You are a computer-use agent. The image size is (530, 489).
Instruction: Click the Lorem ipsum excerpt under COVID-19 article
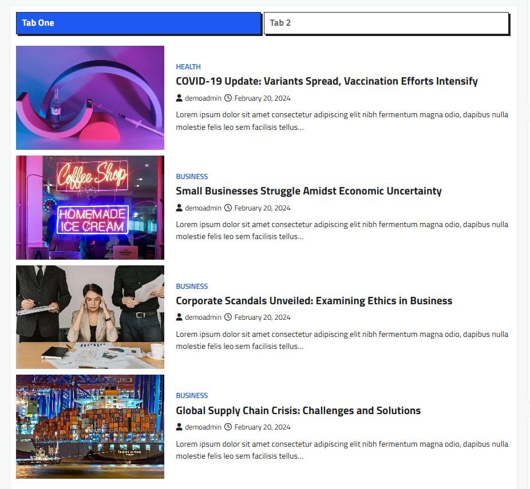point(342,121)
